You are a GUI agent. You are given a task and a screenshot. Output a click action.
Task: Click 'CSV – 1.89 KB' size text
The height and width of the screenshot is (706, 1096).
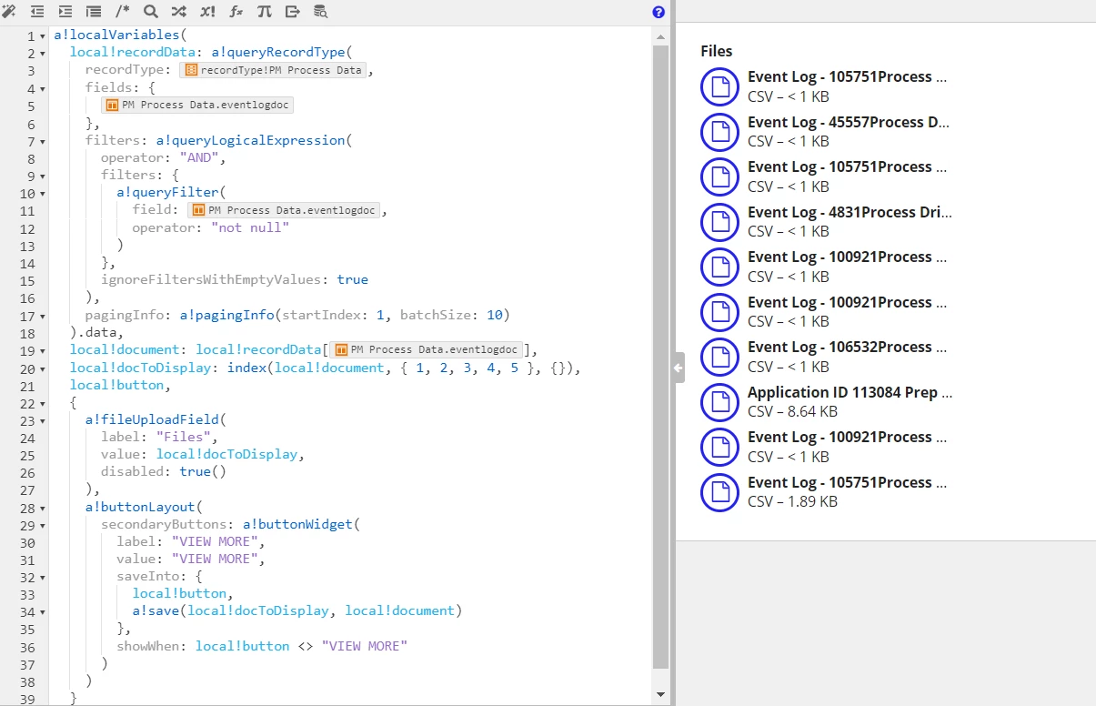(792, 501)
